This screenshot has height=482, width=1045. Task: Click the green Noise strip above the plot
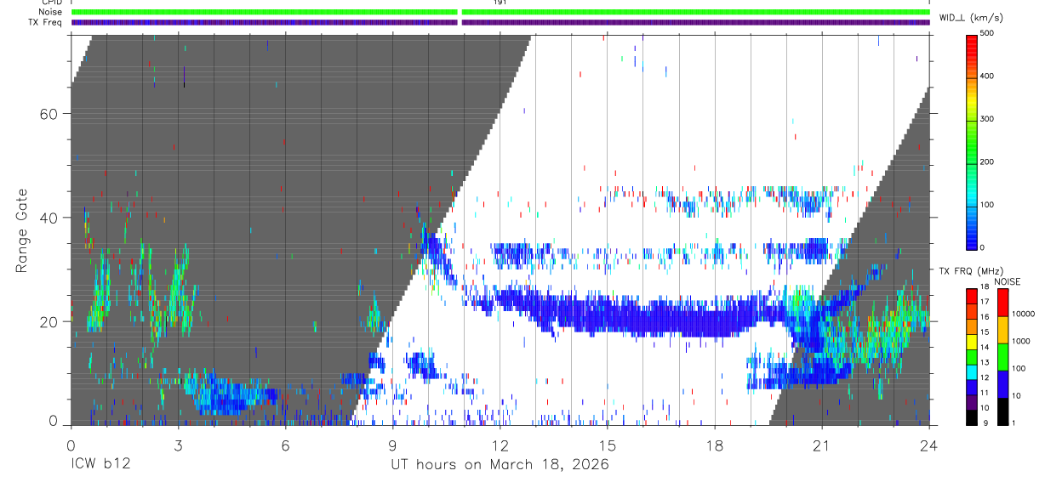click(500, 12)
